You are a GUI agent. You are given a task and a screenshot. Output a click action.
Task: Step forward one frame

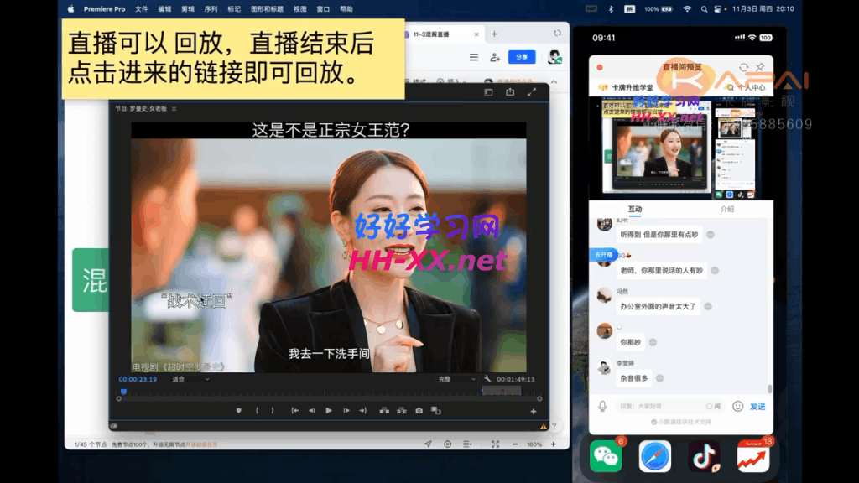pyautogui.click(x=346, y=411)
